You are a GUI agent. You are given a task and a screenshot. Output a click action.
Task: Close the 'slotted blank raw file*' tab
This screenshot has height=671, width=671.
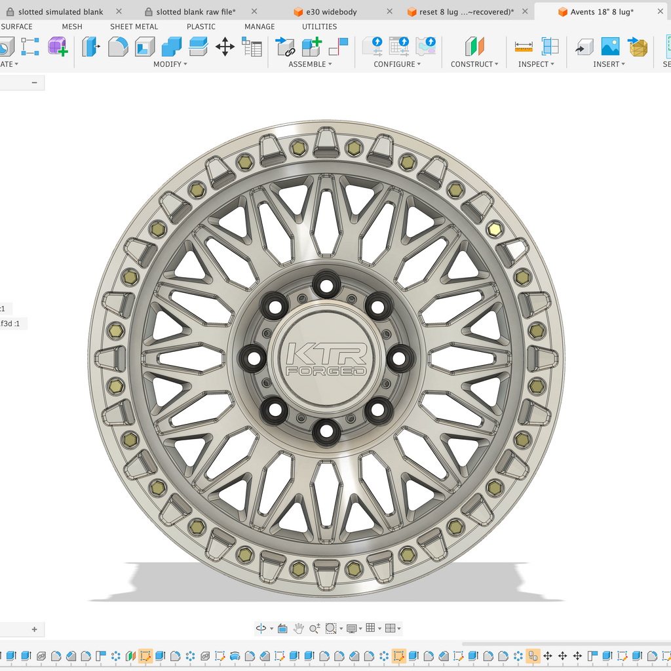(x=254, y=12)
